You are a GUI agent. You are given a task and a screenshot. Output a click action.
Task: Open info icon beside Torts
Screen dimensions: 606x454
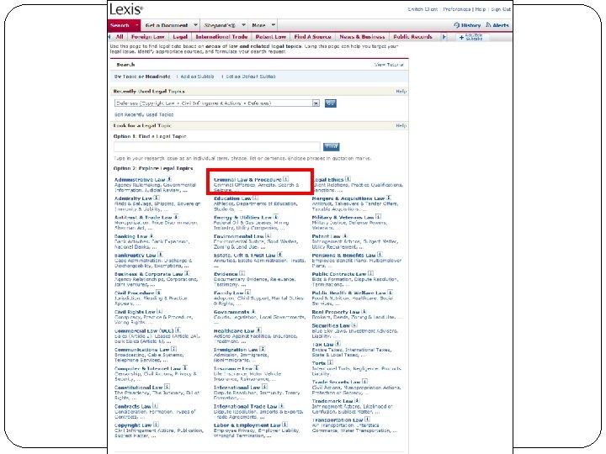(x=330, y=362)
